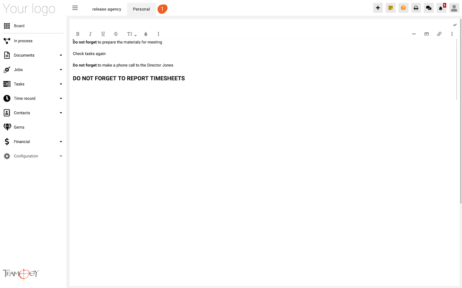The width and height of the screenshot is (462, 288).
Task: Open the text size dropdown
Action: click(x=132, y=34)
